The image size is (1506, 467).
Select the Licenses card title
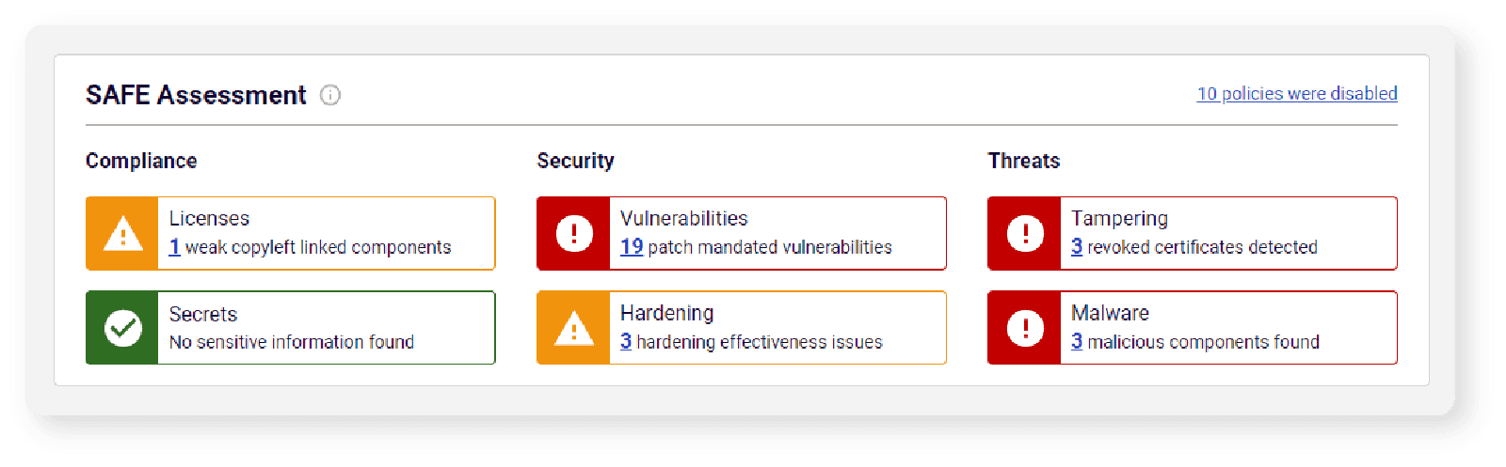point(209,219)
